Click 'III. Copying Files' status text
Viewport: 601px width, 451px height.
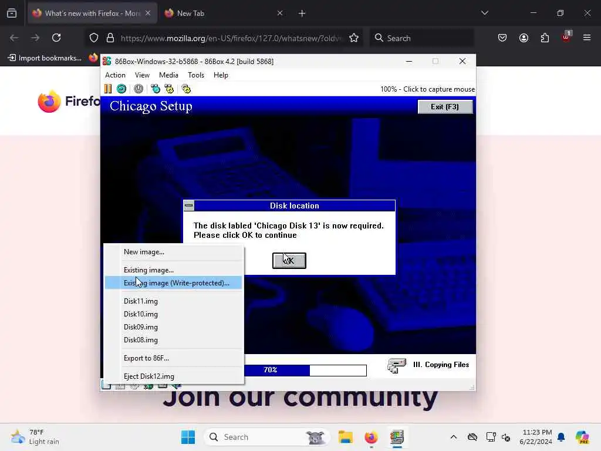(x=441, y=365)
